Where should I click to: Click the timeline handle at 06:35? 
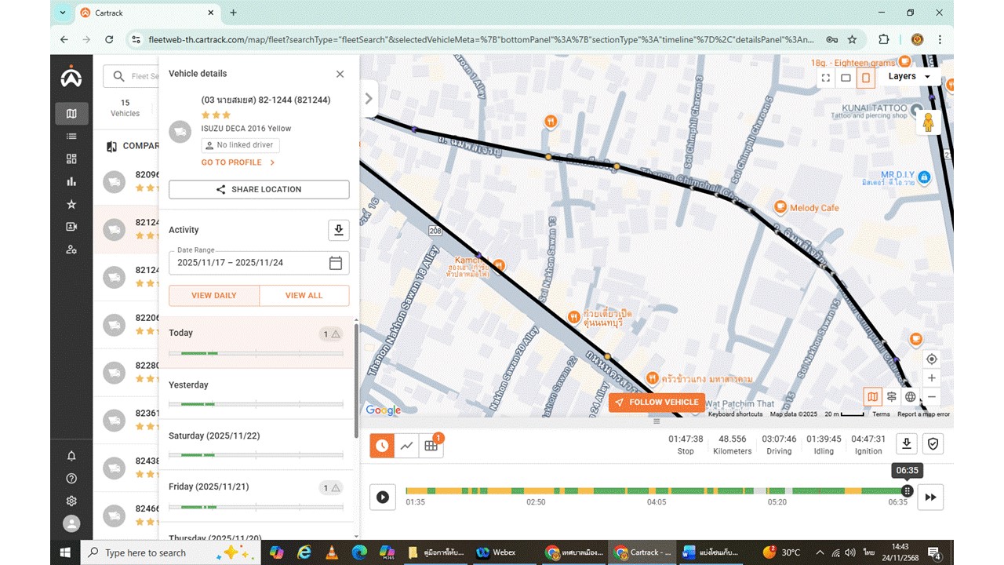pos(907,491)
